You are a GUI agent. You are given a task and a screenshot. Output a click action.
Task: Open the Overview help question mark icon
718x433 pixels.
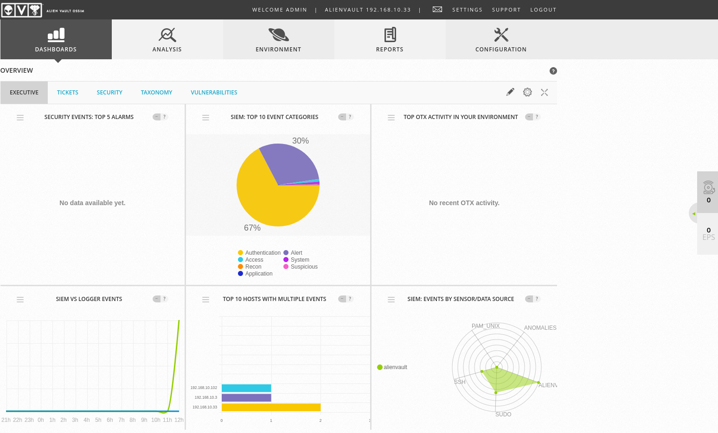[553, 71]
